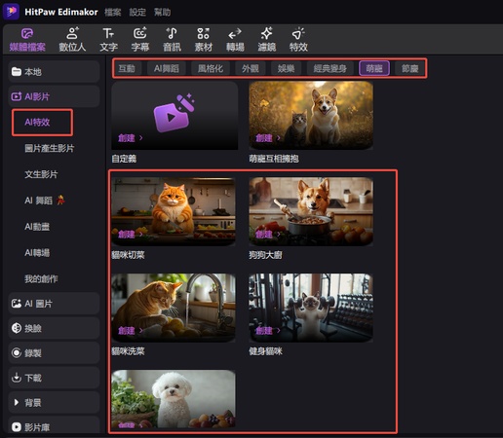Click 創建 on the 狗狗大廚 card
Viewport: 503px width, 438px height.
(x=268, y=235)
